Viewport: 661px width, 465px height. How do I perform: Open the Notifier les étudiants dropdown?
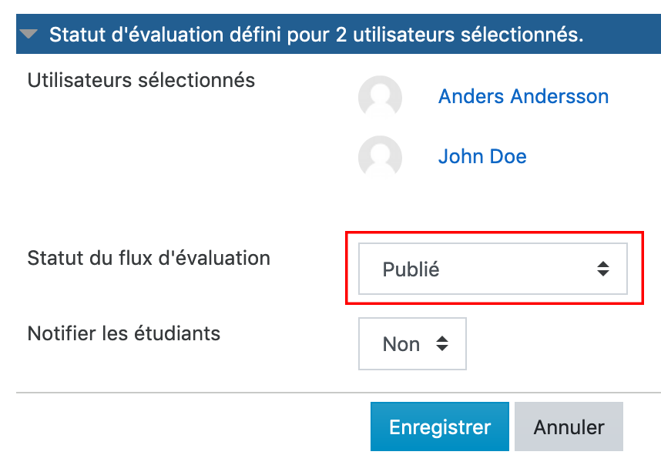coord(412,344)
